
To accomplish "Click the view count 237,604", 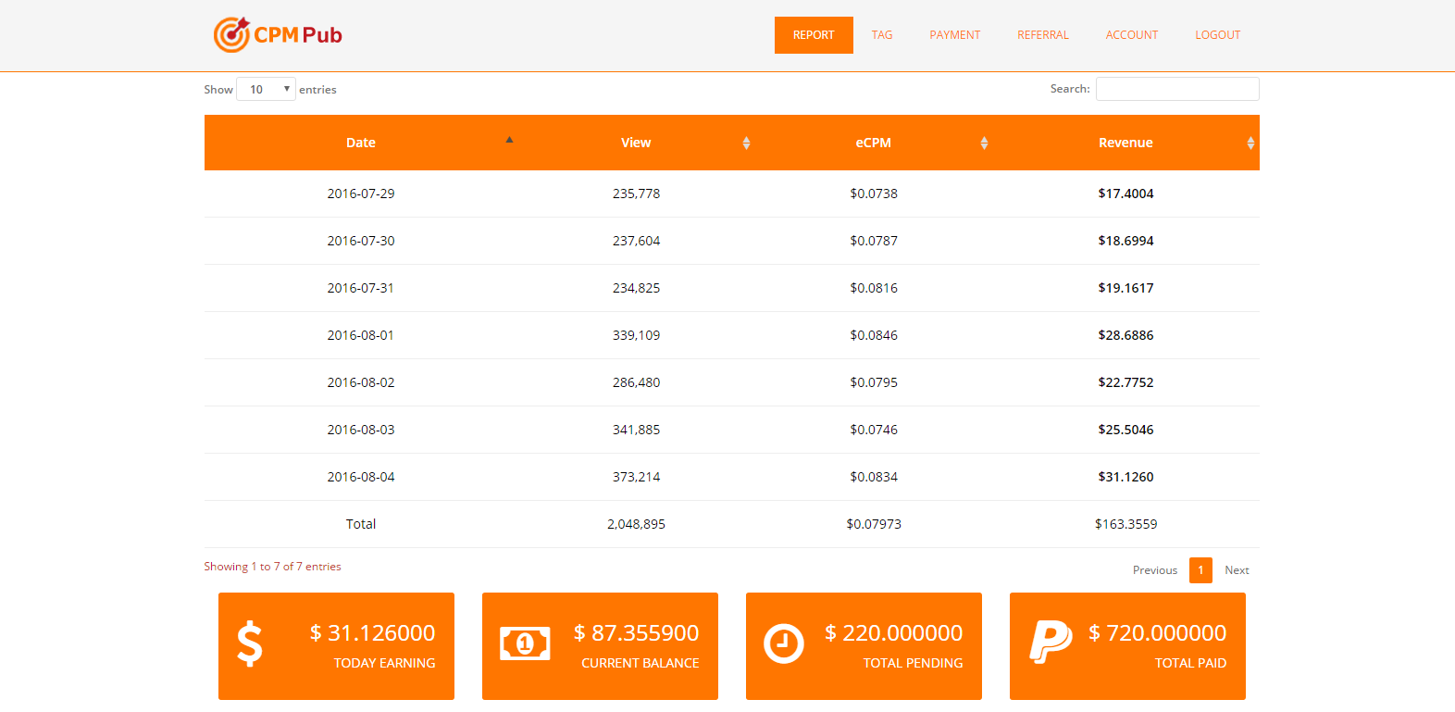I will [636, 241].
